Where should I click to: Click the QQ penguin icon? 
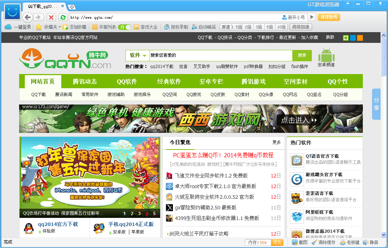click(x=29, y=228)
